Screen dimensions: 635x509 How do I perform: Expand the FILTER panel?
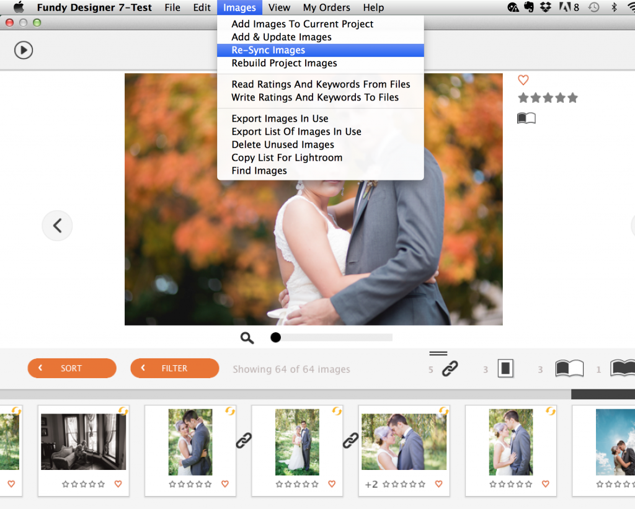174,368
